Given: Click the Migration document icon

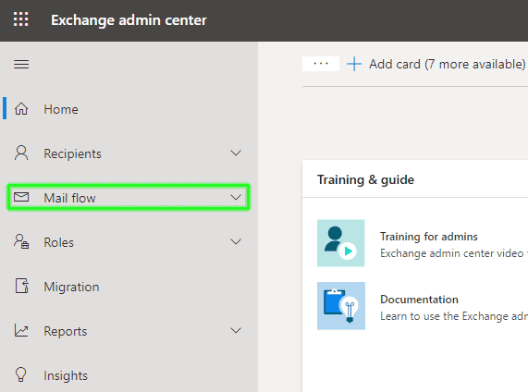Looking at the screenshot, I should [22, 286].
